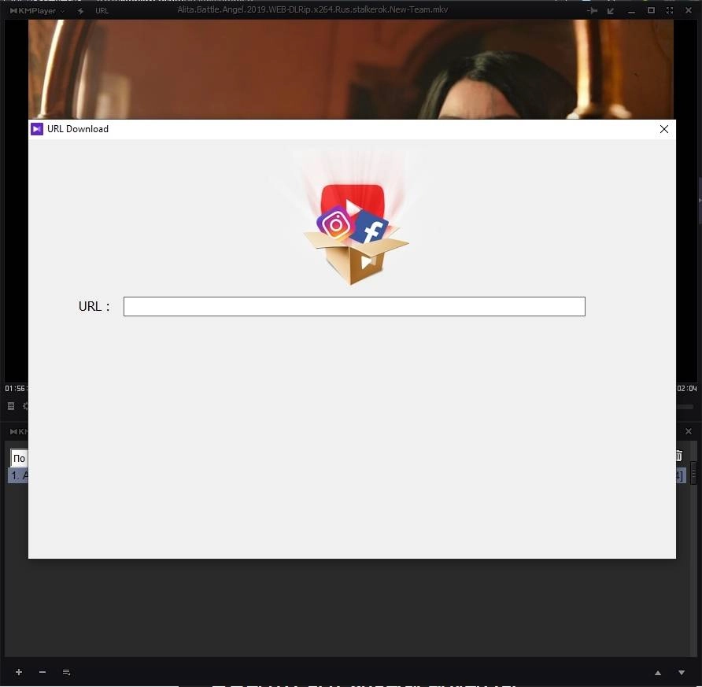702x687 pixels.
Task: Close the KMPlayer window
Action: point(689,10)
